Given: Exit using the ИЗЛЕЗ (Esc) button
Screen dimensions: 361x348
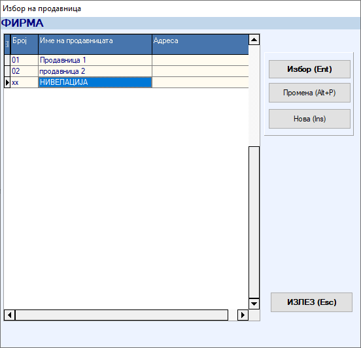Looking at the screenshot, I should (311, 302).
